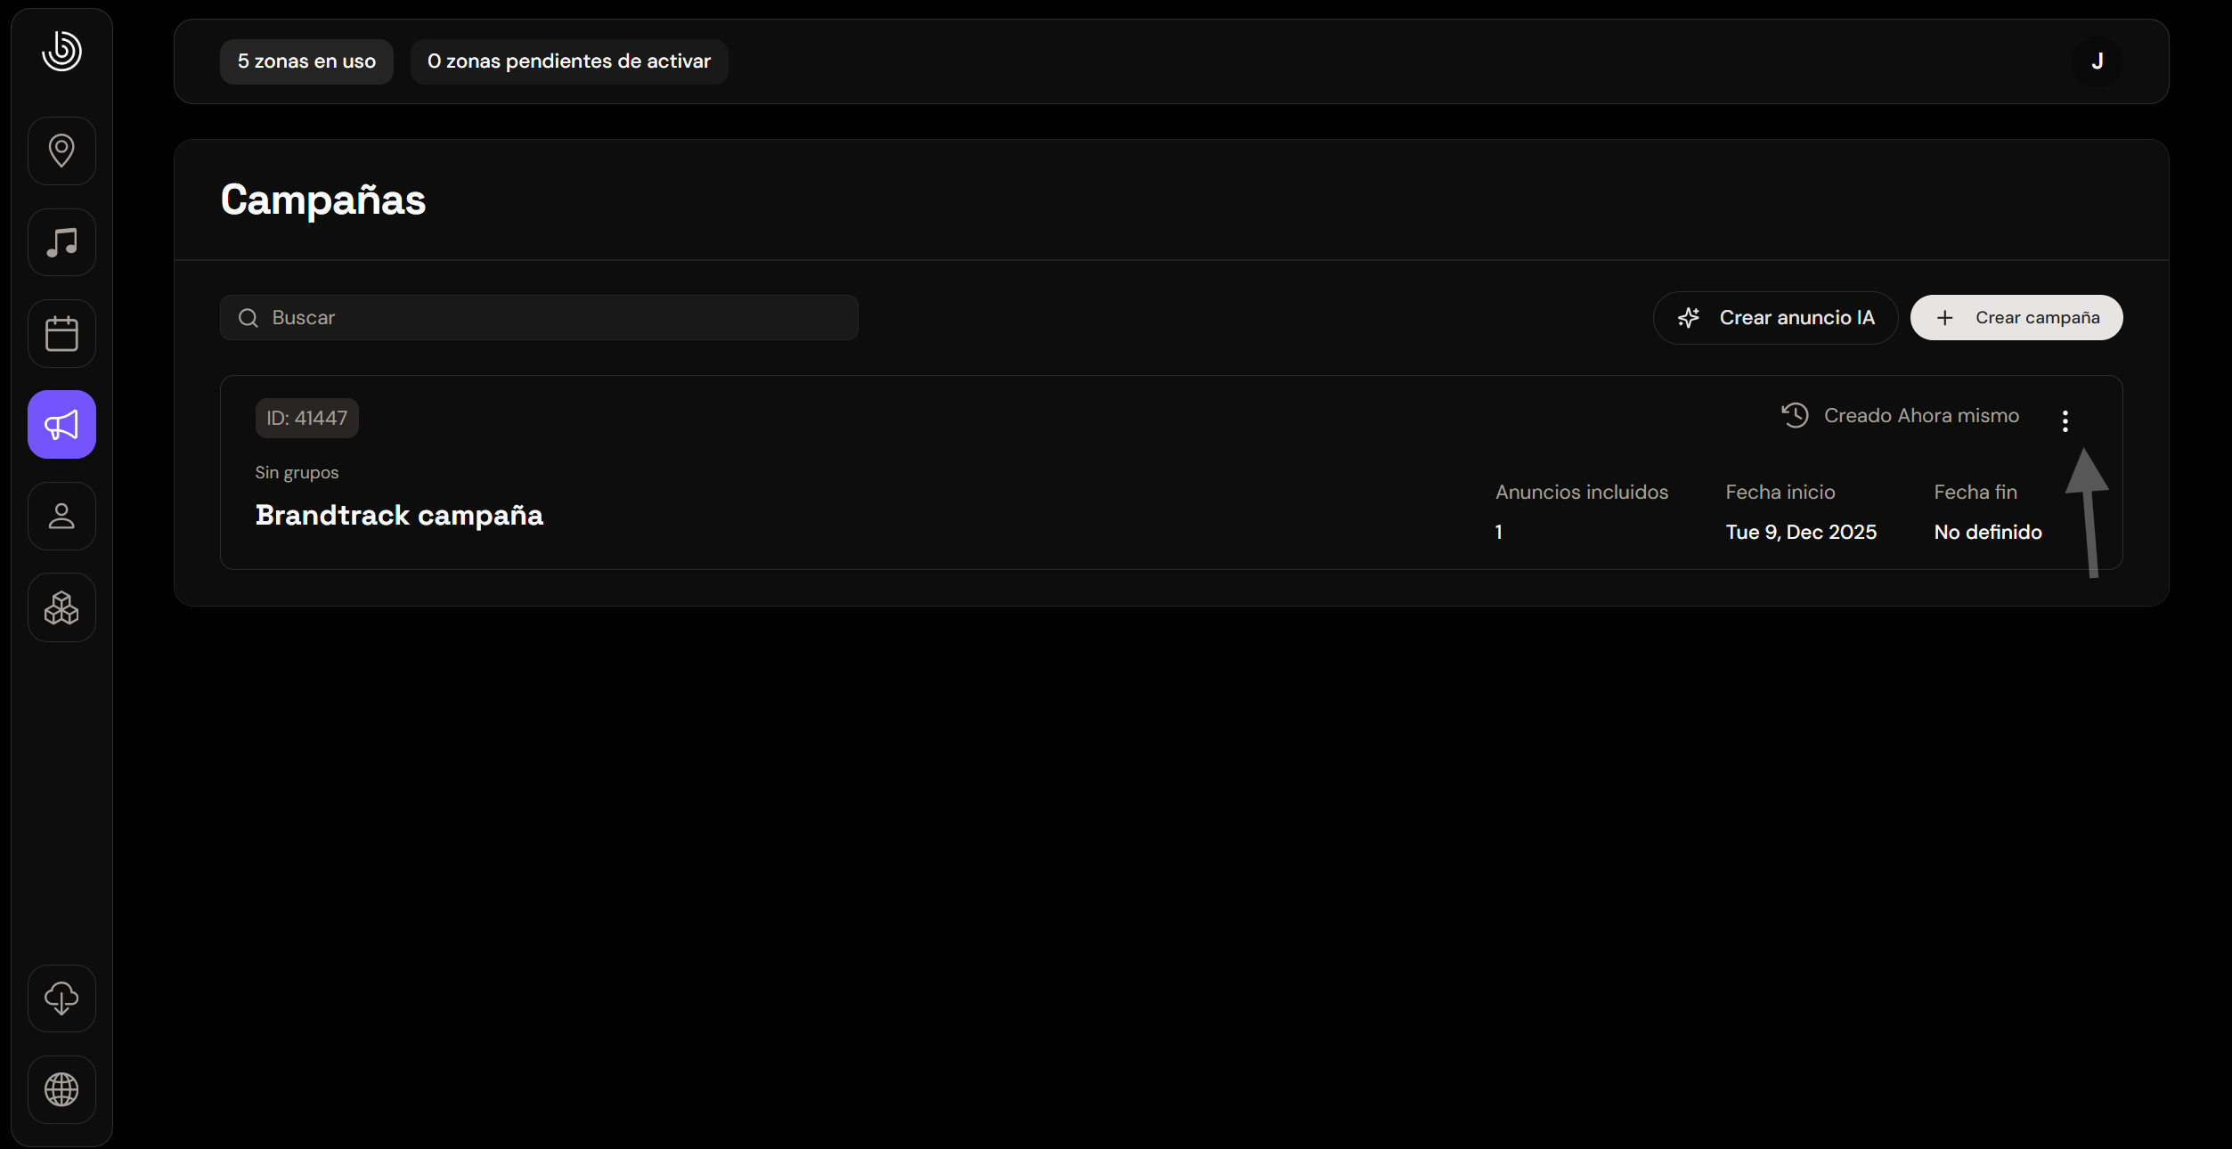Click the ID: 41447 tag
The height and width of the screenshot is (1149, 2232).
(x=306, y=418)
